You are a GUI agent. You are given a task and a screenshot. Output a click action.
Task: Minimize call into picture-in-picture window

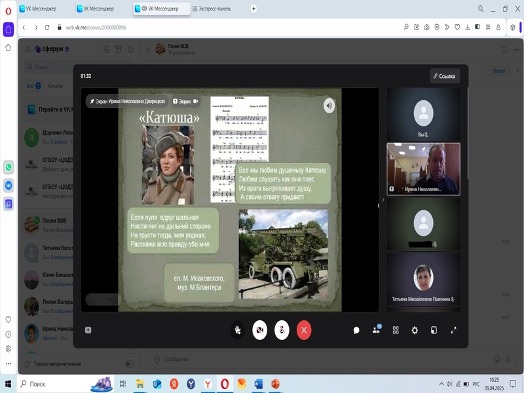click(434, 331)
